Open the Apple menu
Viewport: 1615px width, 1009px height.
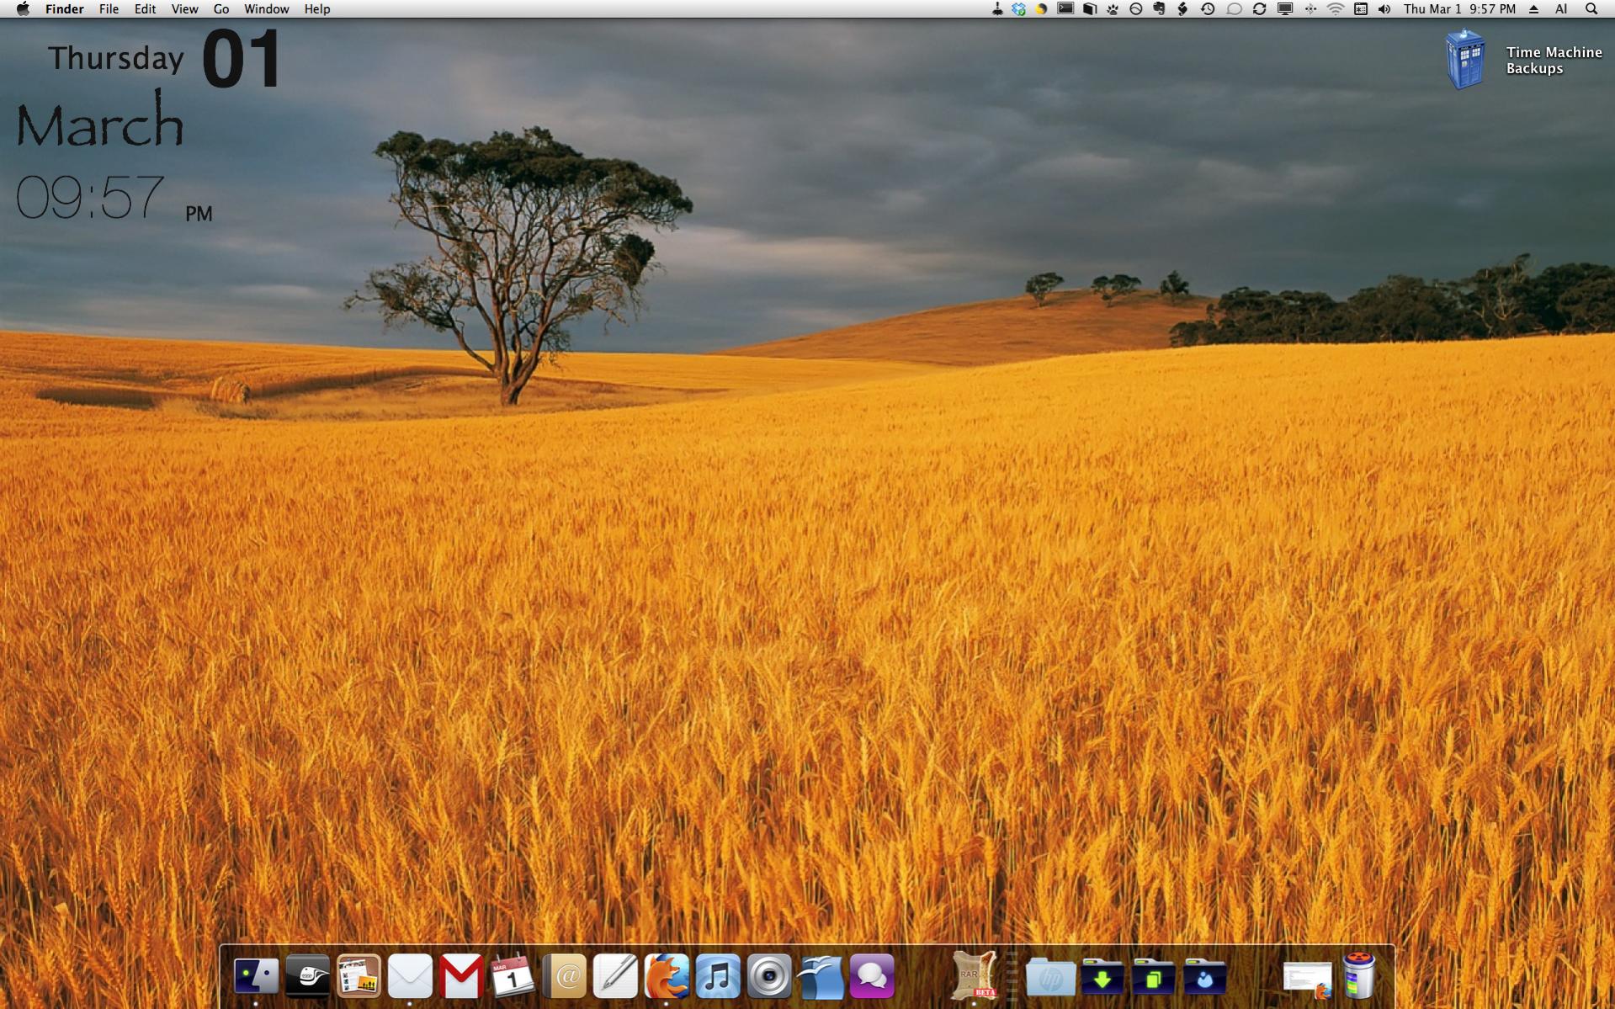coord(23,8)
